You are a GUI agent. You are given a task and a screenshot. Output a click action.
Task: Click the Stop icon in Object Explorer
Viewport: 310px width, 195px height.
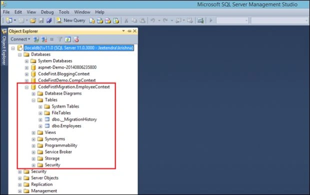(x=52, y=39)
